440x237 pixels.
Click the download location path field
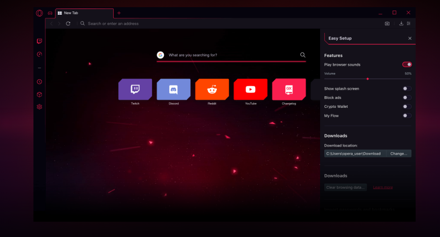pos(355,154)
